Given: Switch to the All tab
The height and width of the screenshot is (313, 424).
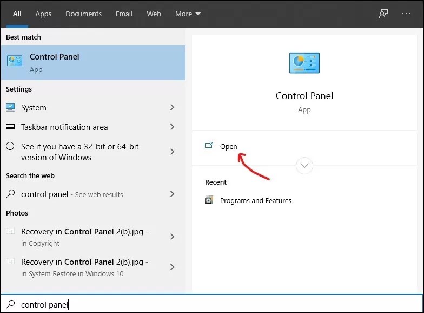Looking at the screenshot, I should (x=17, y=14).
